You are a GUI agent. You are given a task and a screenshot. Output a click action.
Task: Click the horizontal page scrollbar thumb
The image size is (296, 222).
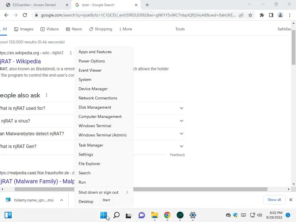pyautogui.click(x=141, y=189)
